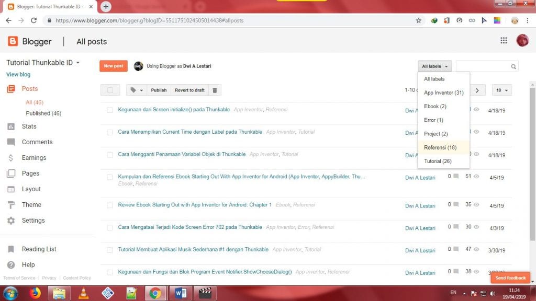Viewport: 536px width, 301px height.
Task: Filter by Ebook (2) label
Action: coord(444,106)
